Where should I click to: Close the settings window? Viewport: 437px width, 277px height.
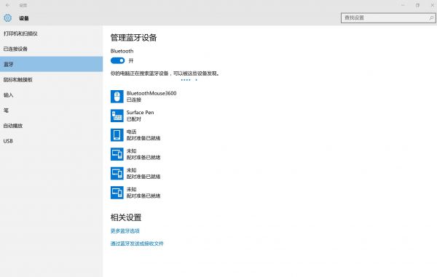[x=432, y=5]
